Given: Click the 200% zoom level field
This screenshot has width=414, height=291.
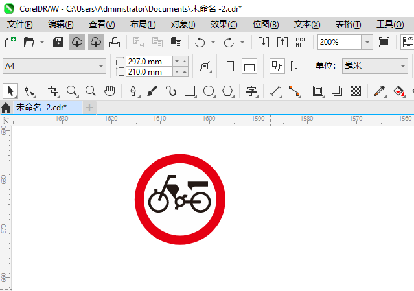Looking at the screenshot, I should tap(339, 42).
